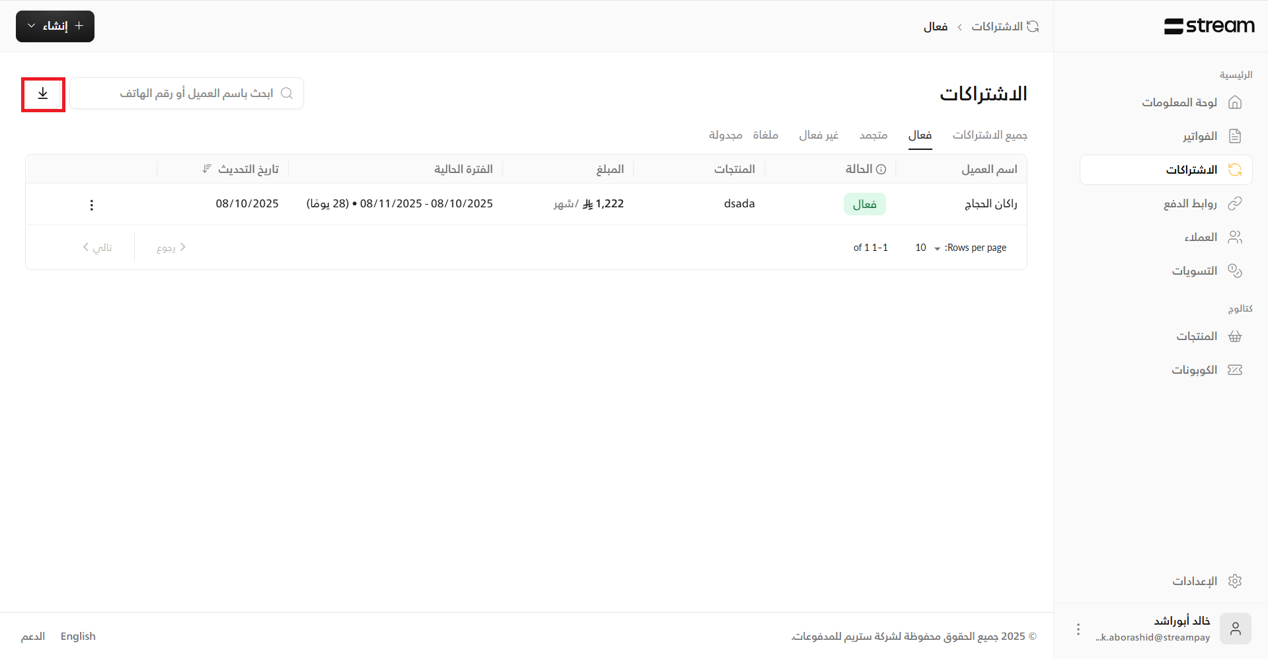Viewport: 1268px width, 659px height.
Task: Switch to the ملغاة cancelled tab
Action: tap(765, 135)
